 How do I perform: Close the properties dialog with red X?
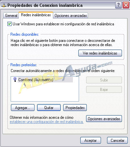click(x=126, y=5)
